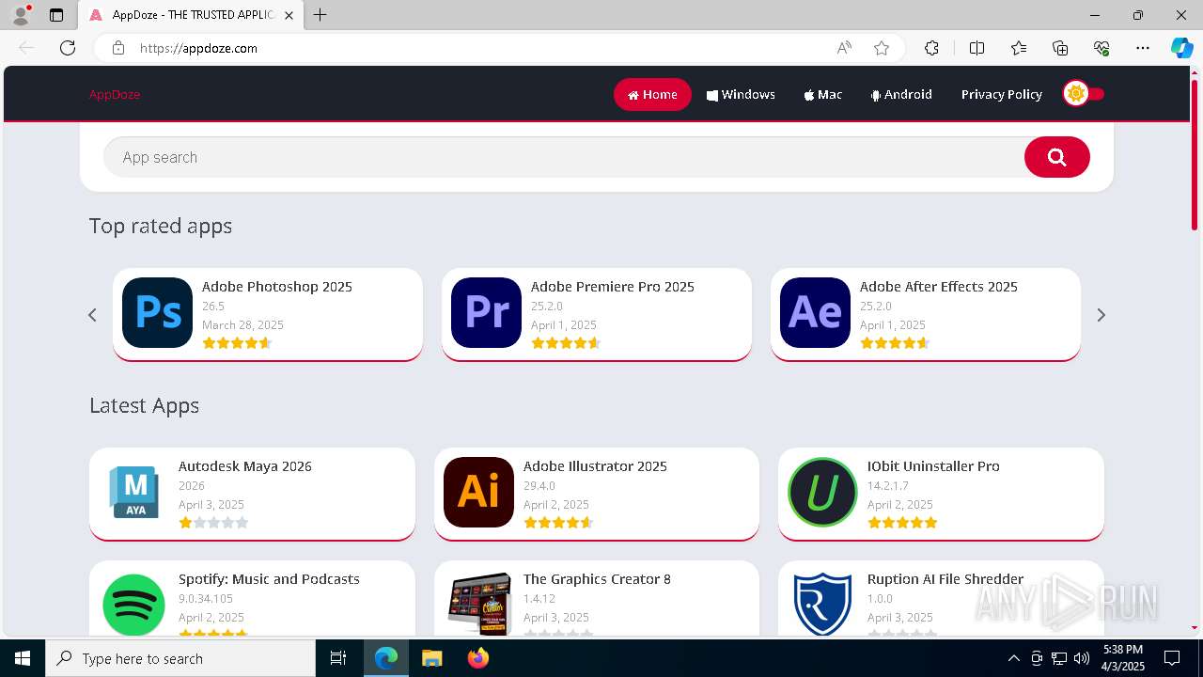Screen dimensions: 1203x677
Task: Open Adobe Photoshop 2025 title link
Action: coord(277,287)
